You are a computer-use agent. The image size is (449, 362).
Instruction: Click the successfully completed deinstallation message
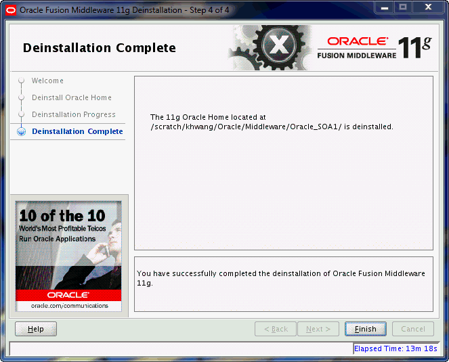tap(281, 278)
